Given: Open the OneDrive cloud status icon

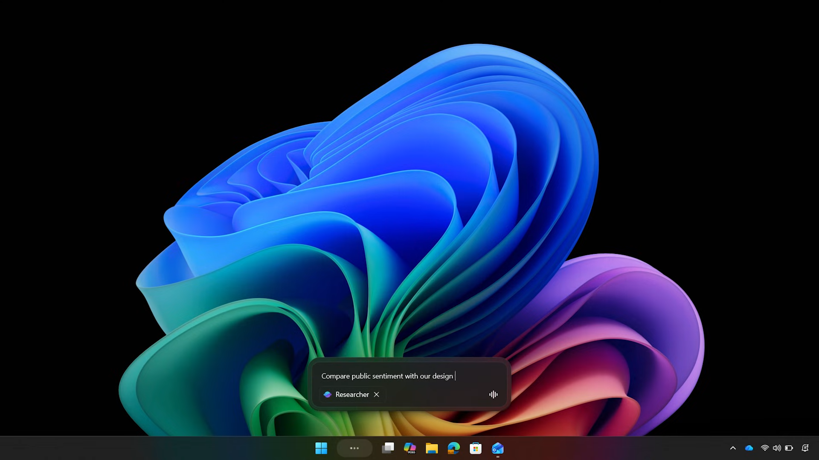Looking at the screenshot, I should [749, 448].
